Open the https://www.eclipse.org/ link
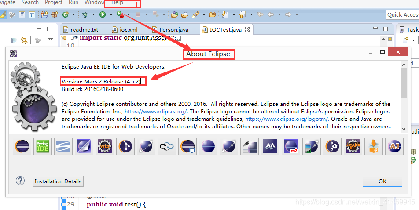This screenshot has height=210, width=419. click(156, 112)
